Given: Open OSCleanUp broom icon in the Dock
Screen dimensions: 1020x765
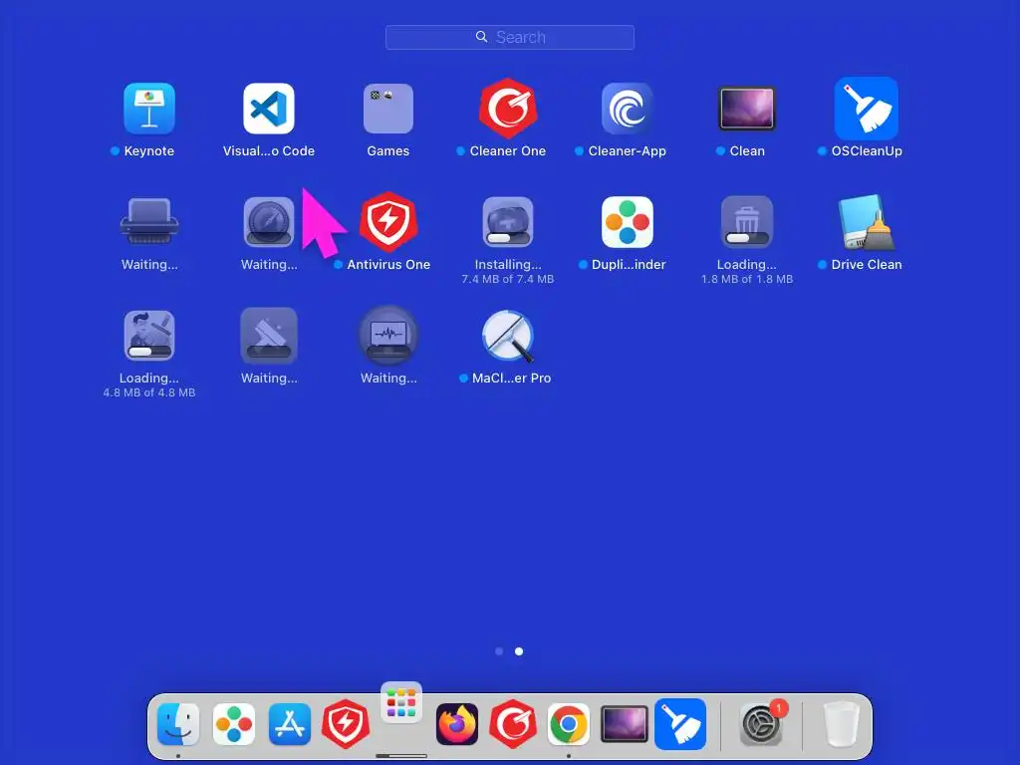Looking at the screenshot, I should point(680,724).
